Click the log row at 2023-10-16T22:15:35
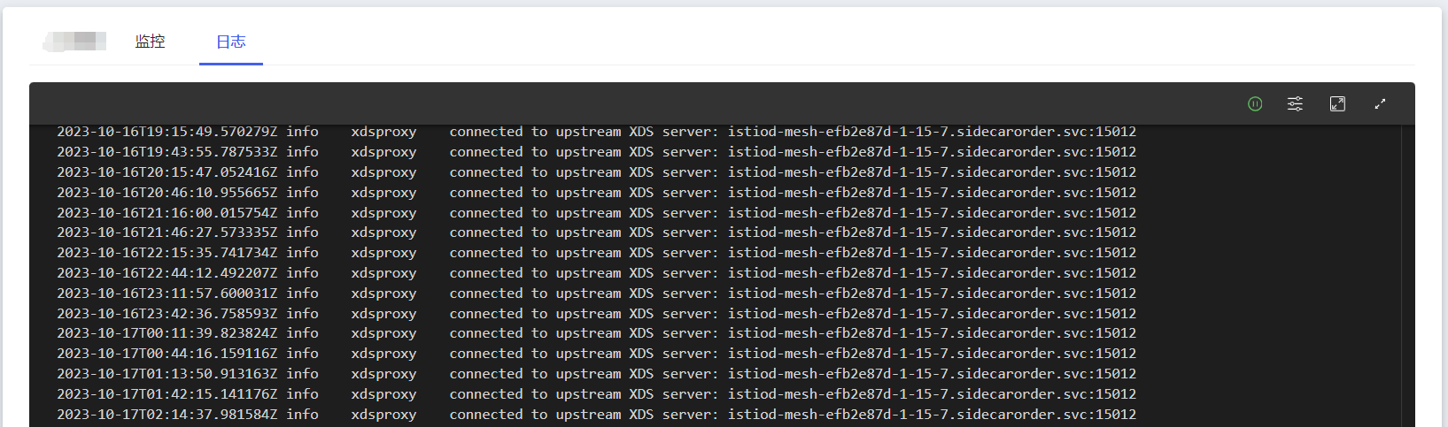 tap(597, 253)
